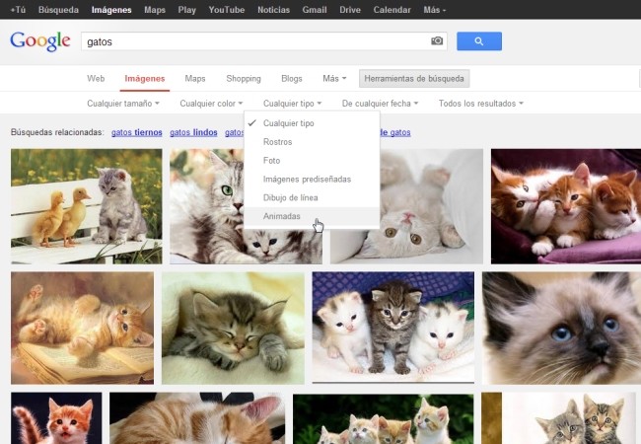Click the camera search-by-image icon
Screen dimensions: 641x444
(437, 40)
